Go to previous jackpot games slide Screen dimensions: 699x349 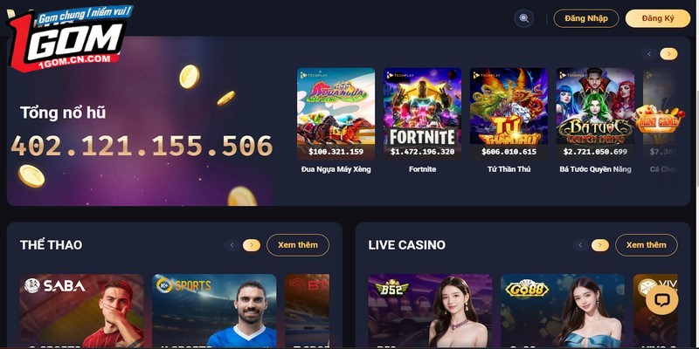click(x=649, y=54)
